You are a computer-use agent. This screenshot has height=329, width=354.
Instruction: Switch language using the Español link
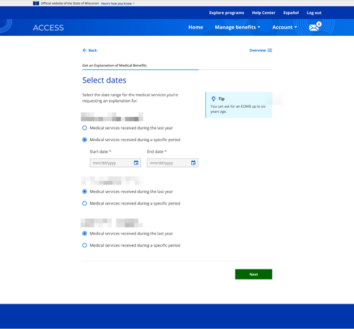click(291, 12)
